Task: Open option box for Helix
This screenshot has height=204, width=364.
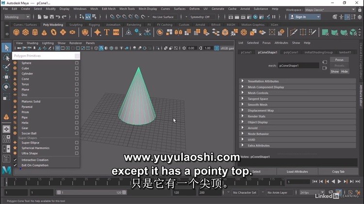Action: pos(77,123)
